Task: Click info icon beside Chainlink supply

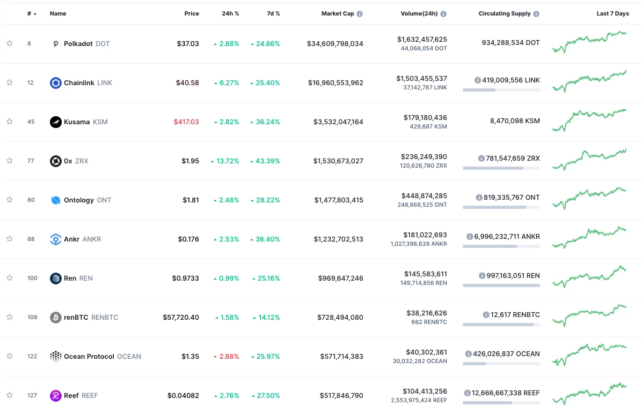Action: click(x=477, y=80)
